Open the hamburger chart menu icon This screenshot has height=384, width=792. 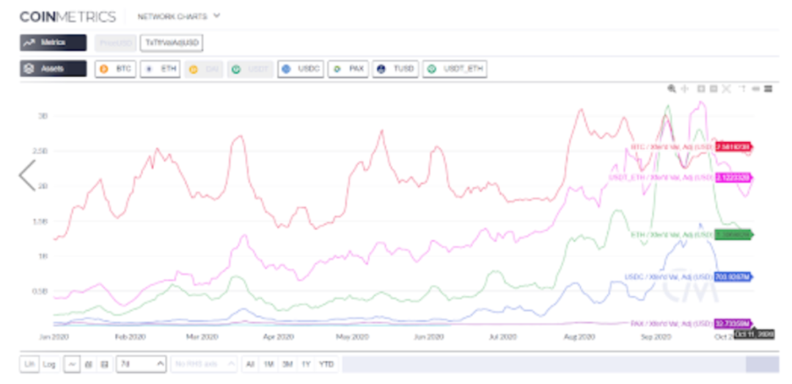769,89
